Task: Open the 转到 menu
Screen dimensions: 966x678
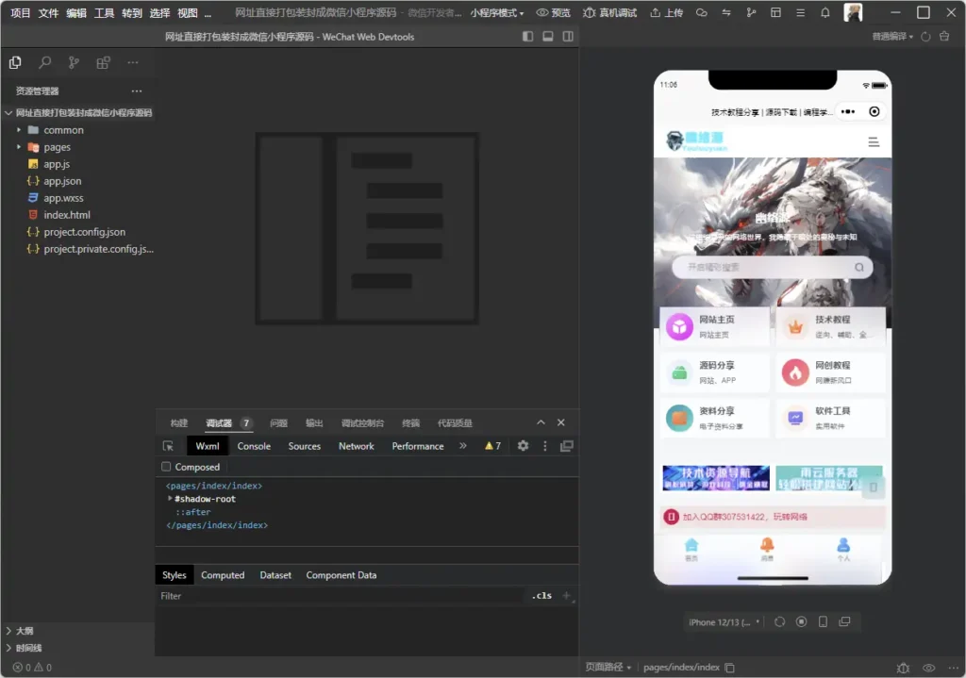Action: (132, 13)
